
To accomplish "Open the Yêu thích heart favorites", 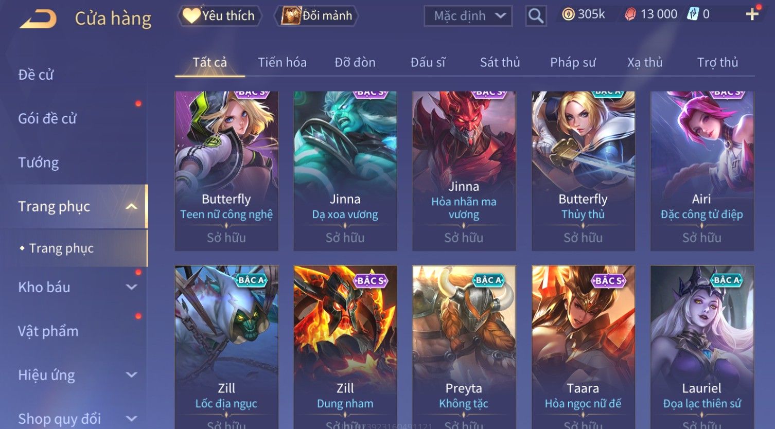I will point(219,16).
